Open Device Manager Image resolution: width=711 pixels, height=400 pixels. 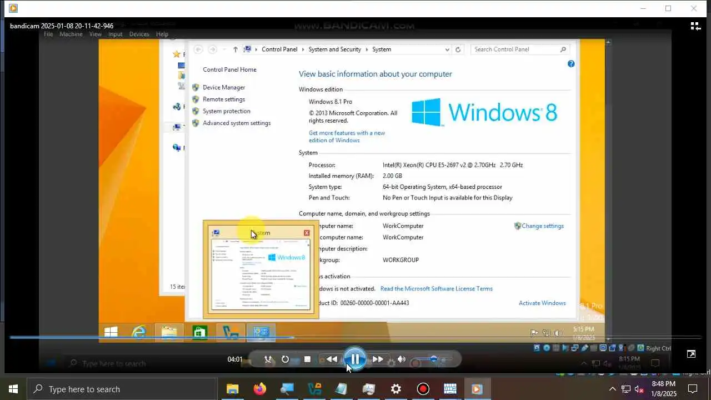tap(224, 87)
